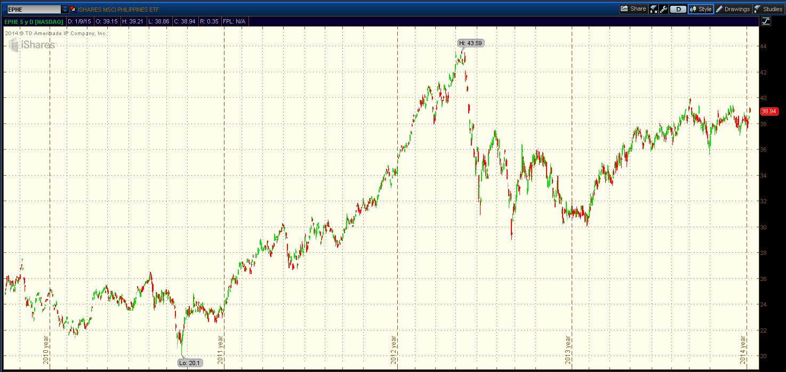Click the 28 price axis label
This screenshot has height=372, width=786.
[x=764, y=253]
